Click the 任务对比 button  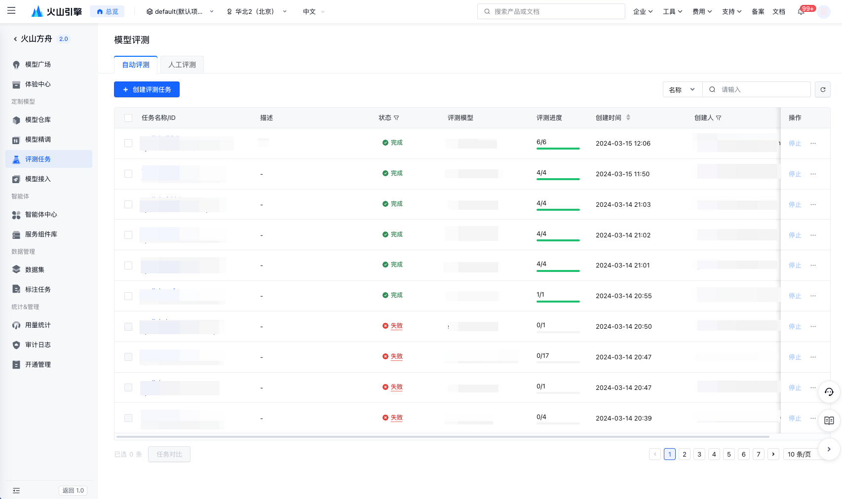tap(169, 454)
